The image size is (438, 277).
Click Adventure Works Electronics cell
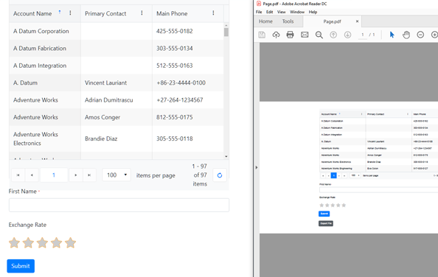click(45, 138)
